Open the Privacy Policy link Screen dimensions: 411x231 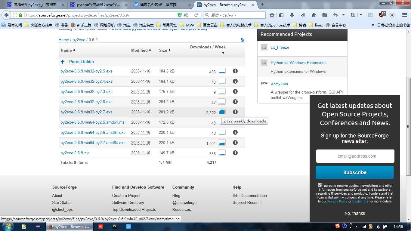[x=337, y=201]
